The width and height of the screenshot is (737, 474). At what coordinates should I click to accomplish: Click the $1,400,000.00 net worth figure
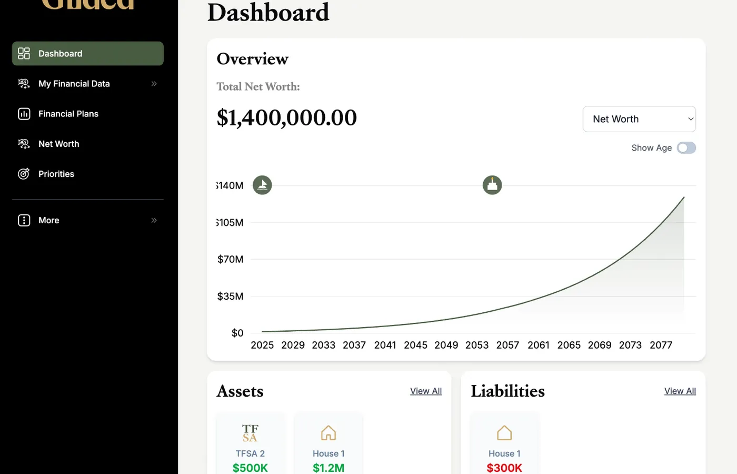click(286, 118)
